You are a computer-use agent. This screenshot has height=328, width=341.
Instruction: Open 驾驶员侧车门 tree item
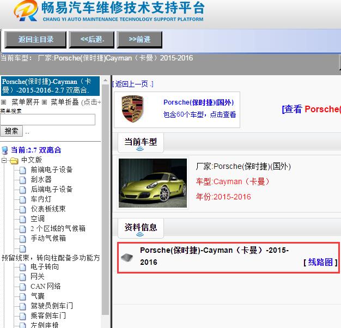pyautogui.click(x=52, y=306)
